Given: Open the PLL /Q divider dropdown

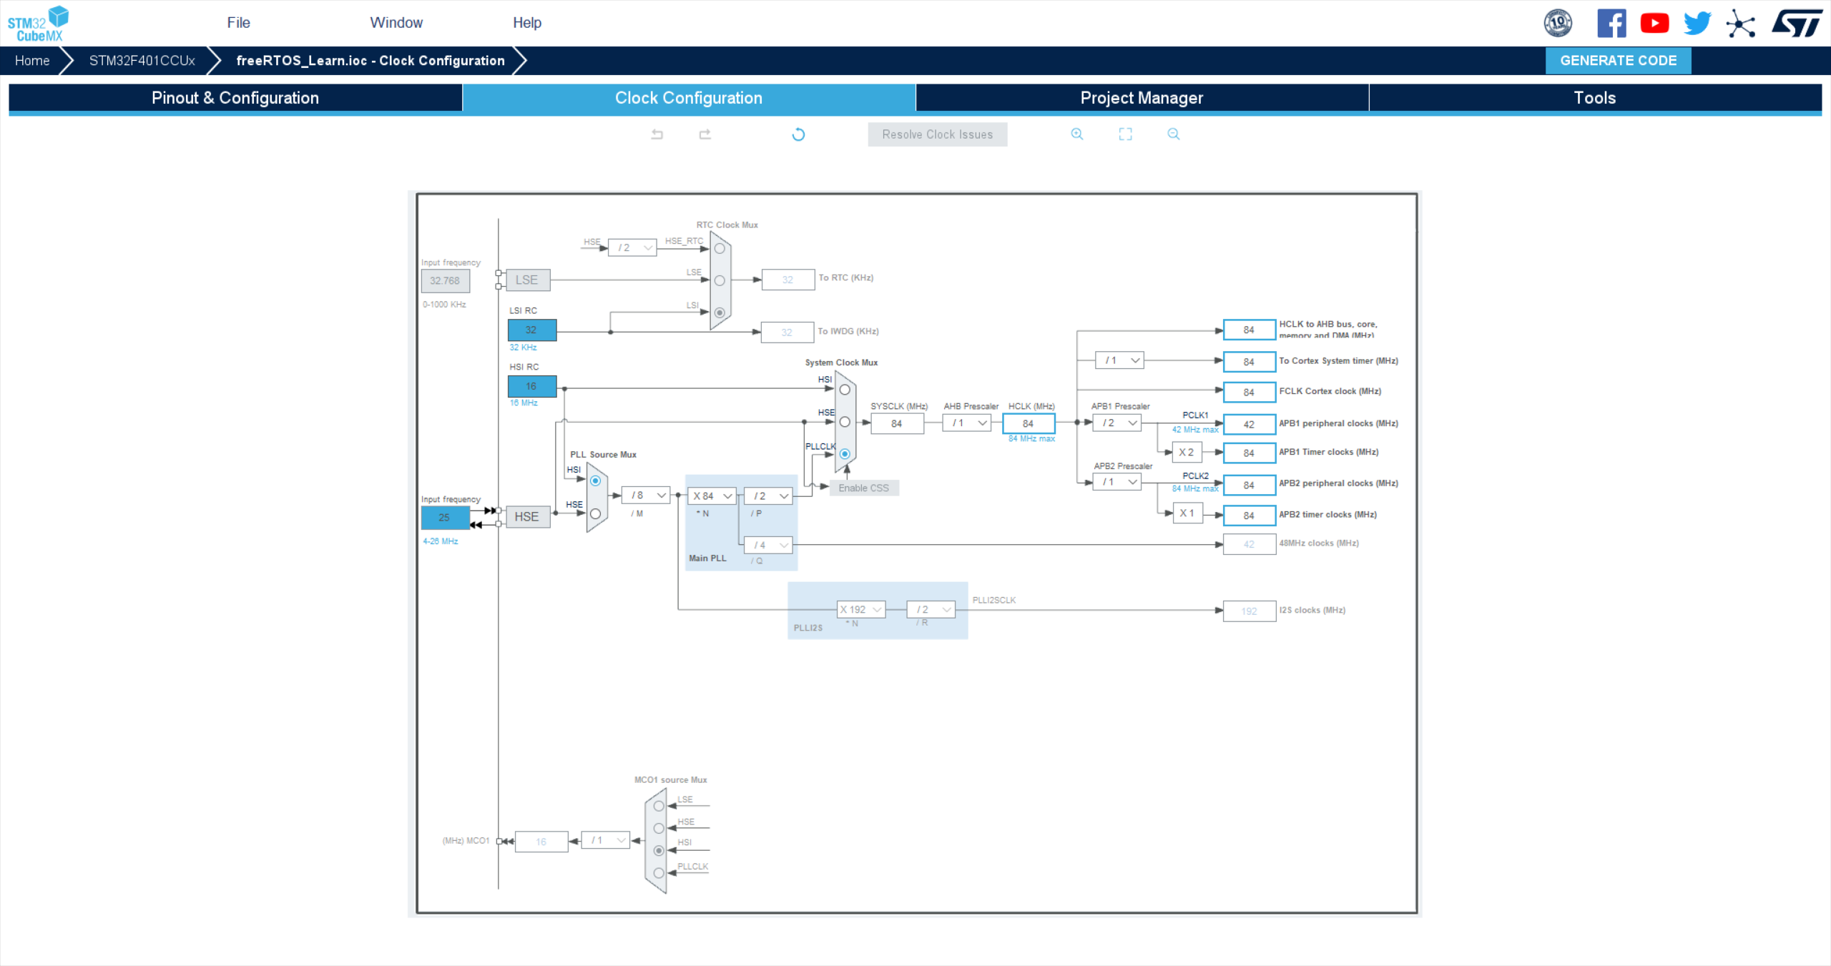Looking at the screenshot, I should point(768,545).
